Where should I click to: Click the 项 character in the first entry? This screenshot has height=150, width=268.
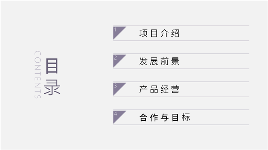coord(144,33)
